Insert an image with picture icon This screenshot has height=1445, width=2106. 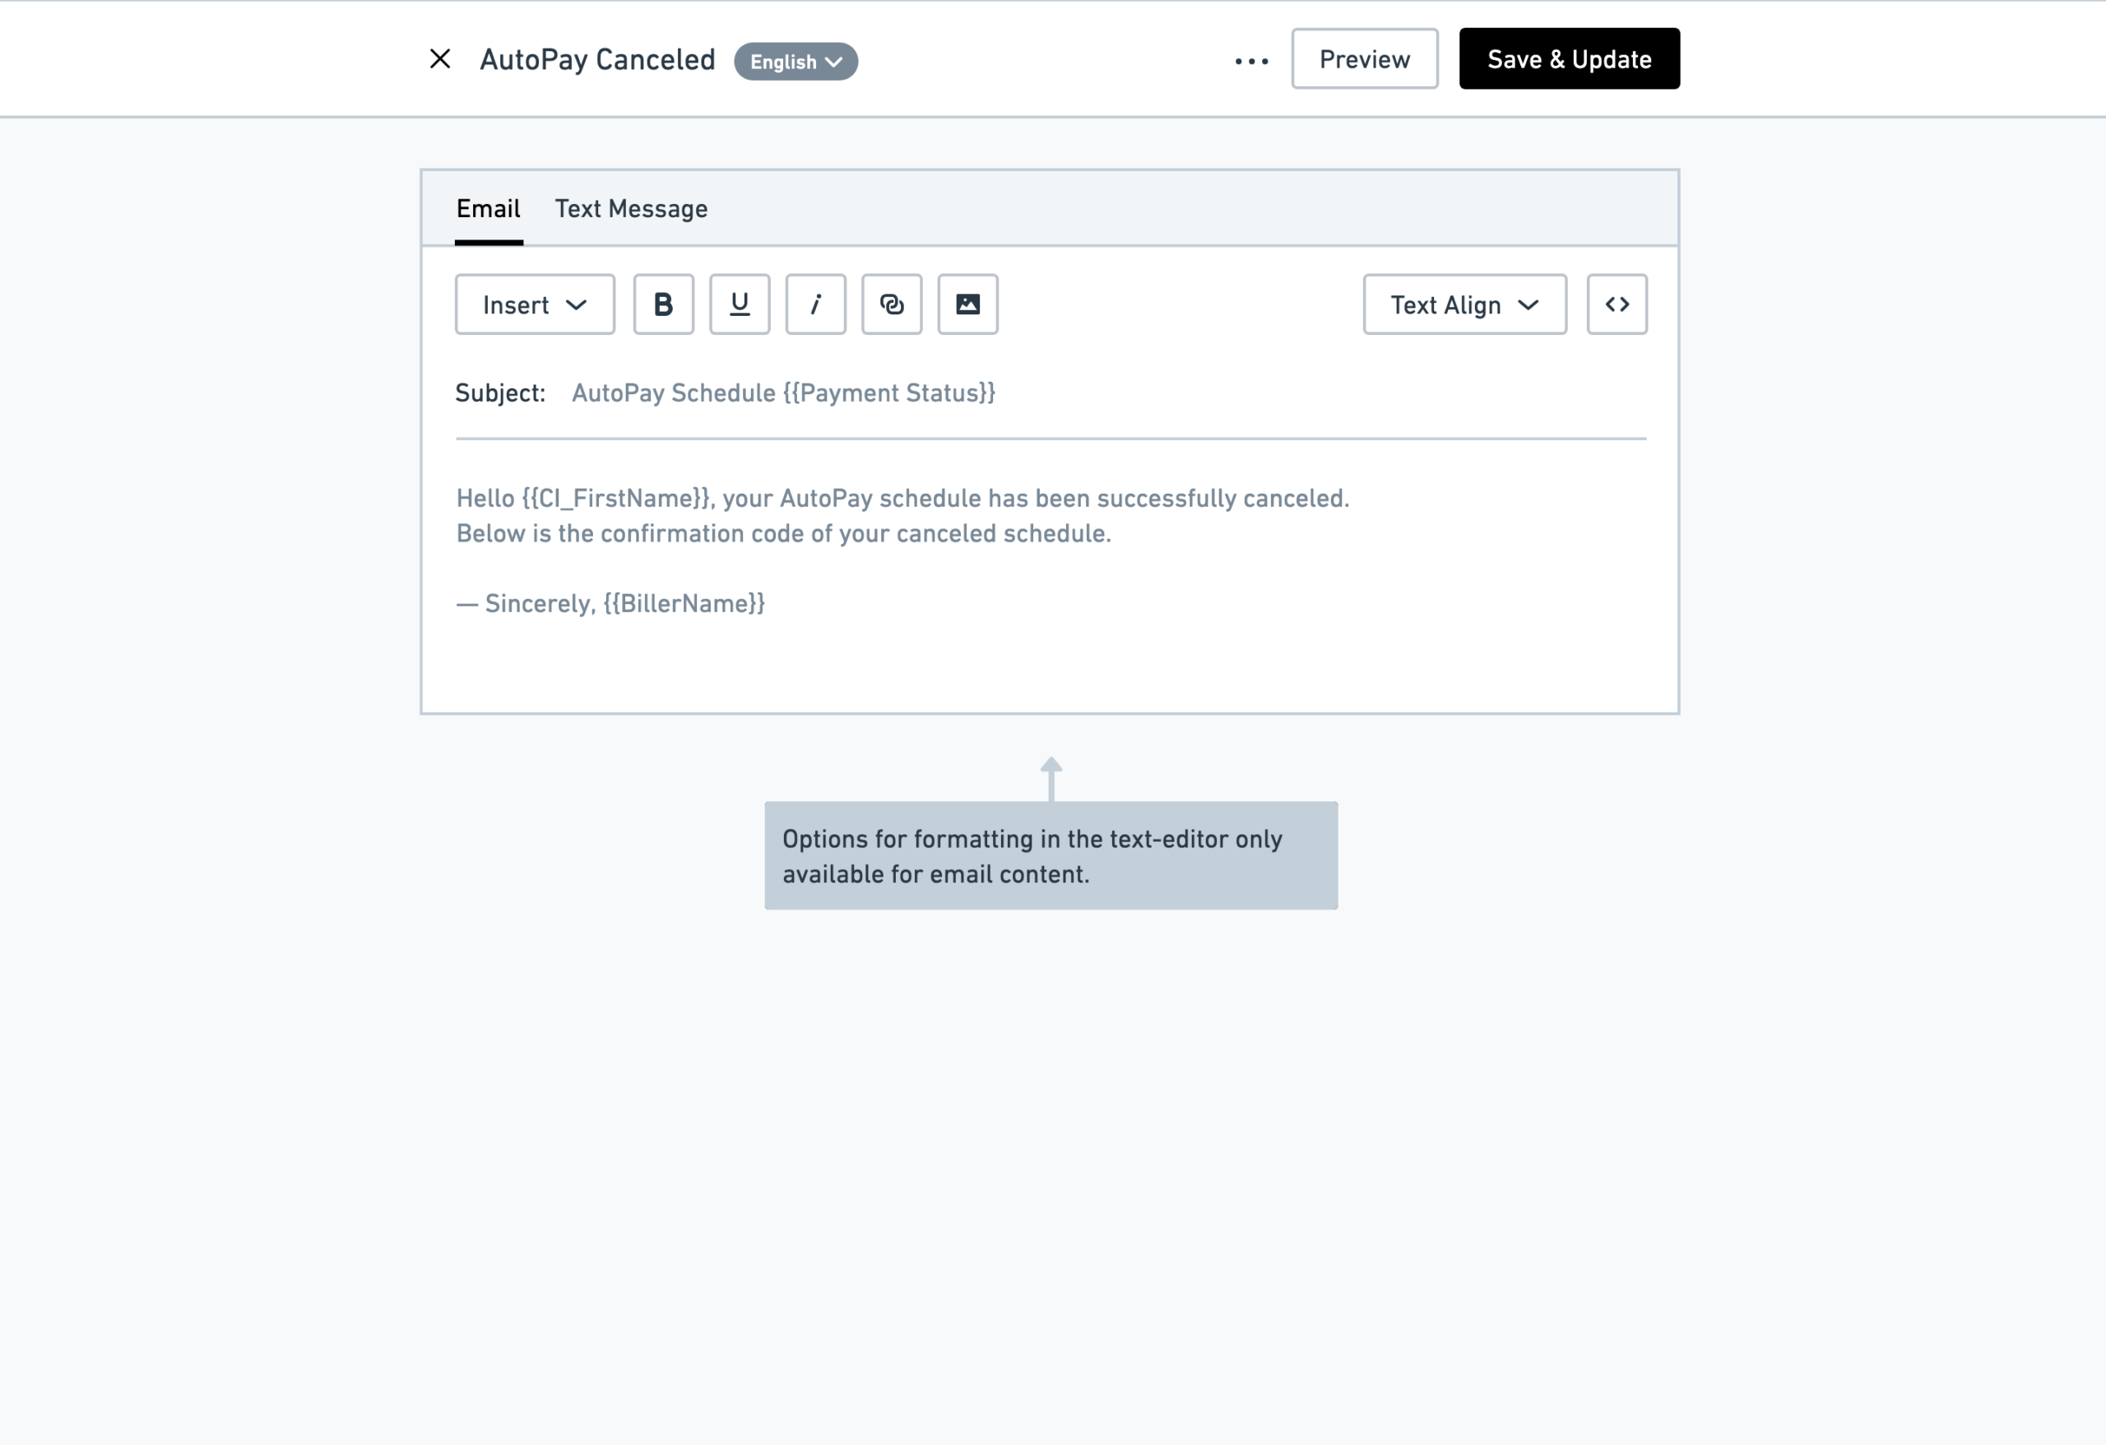pyautogui.click(x=967, y=304)
